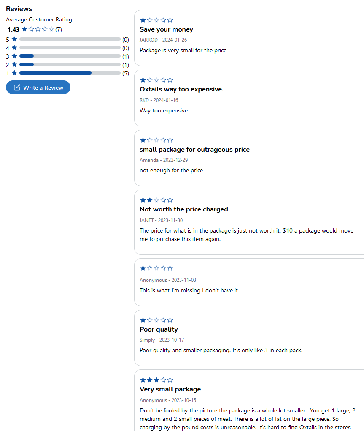Open the 'Oxtails way too expensive.' review title

pos(182,89)
